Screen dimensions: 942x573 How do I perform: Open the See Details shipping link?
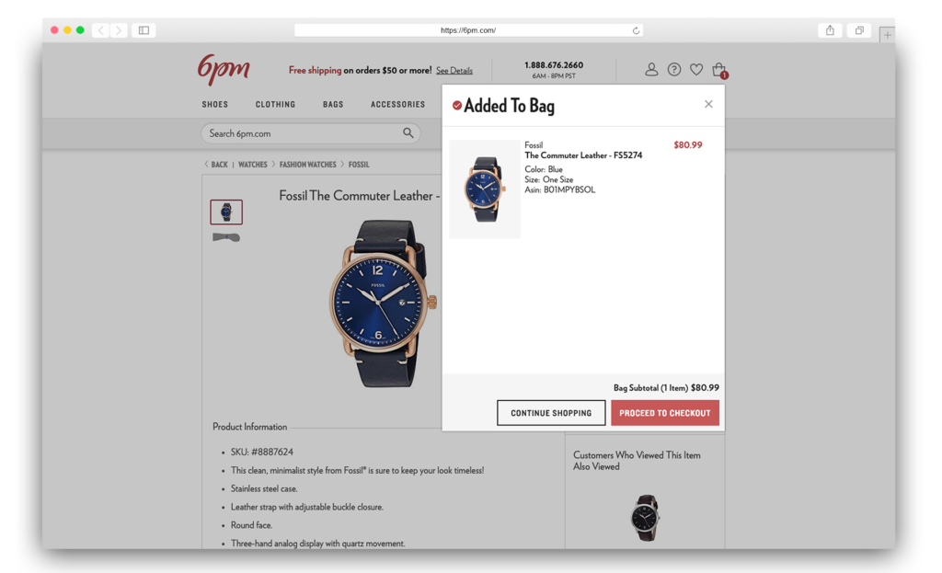pyautogui.click(x=454, y=70)
